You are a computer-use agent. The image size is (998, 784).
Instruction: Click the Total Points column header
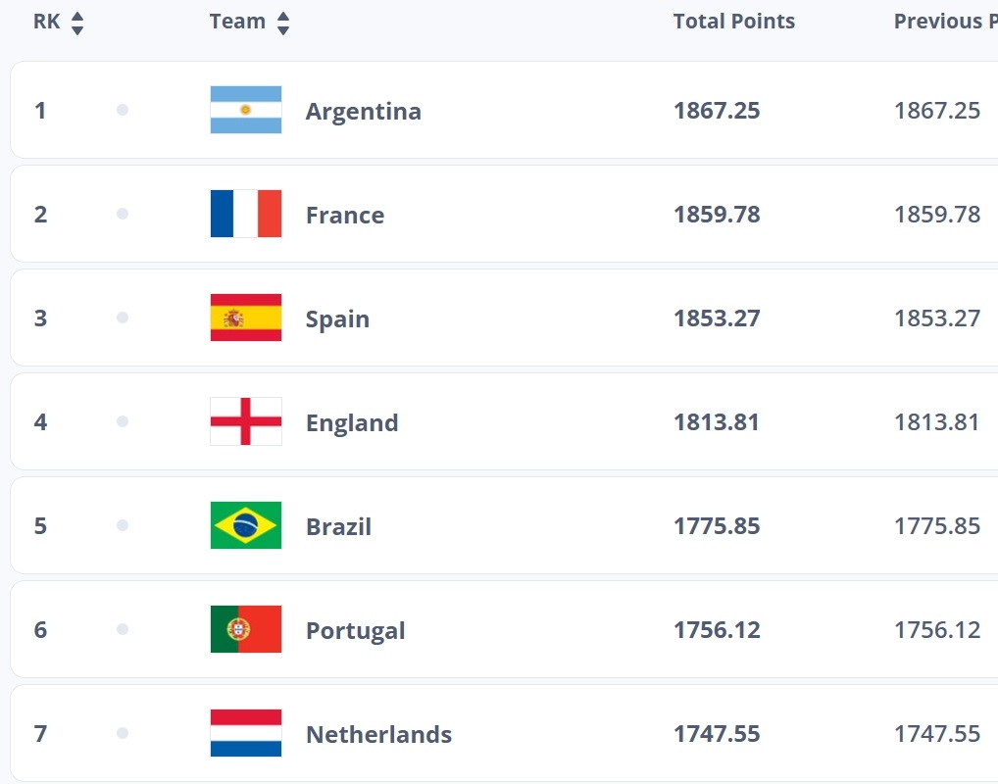pos(734,21)
